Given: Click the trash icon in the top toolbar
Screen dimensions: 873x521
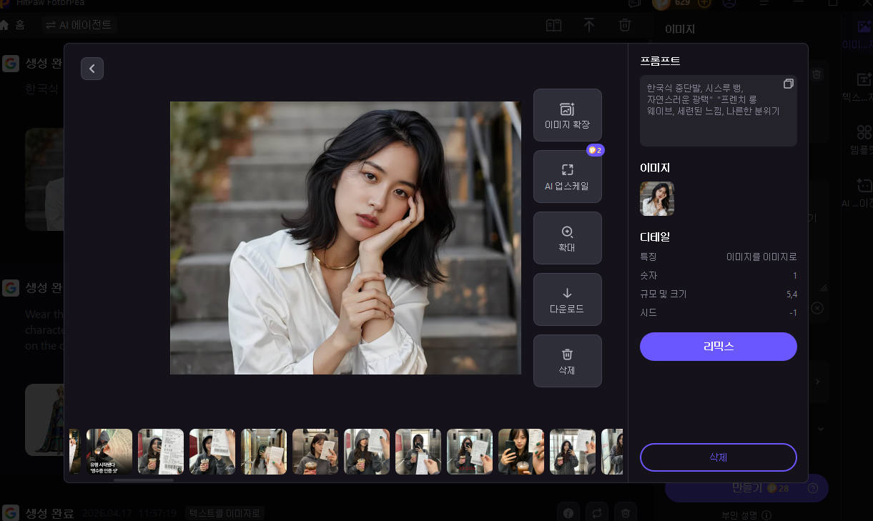Looking at the screenshot, I should (x=624, y=25).
